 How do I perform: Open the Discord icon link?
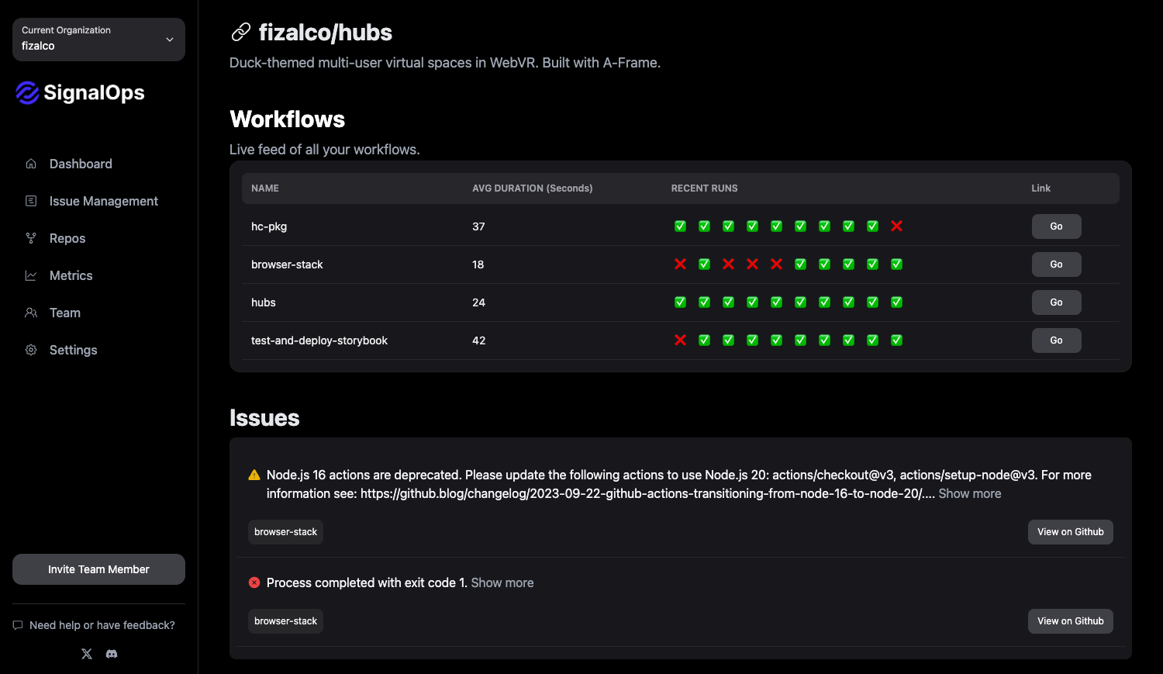[x=112, y=654]
